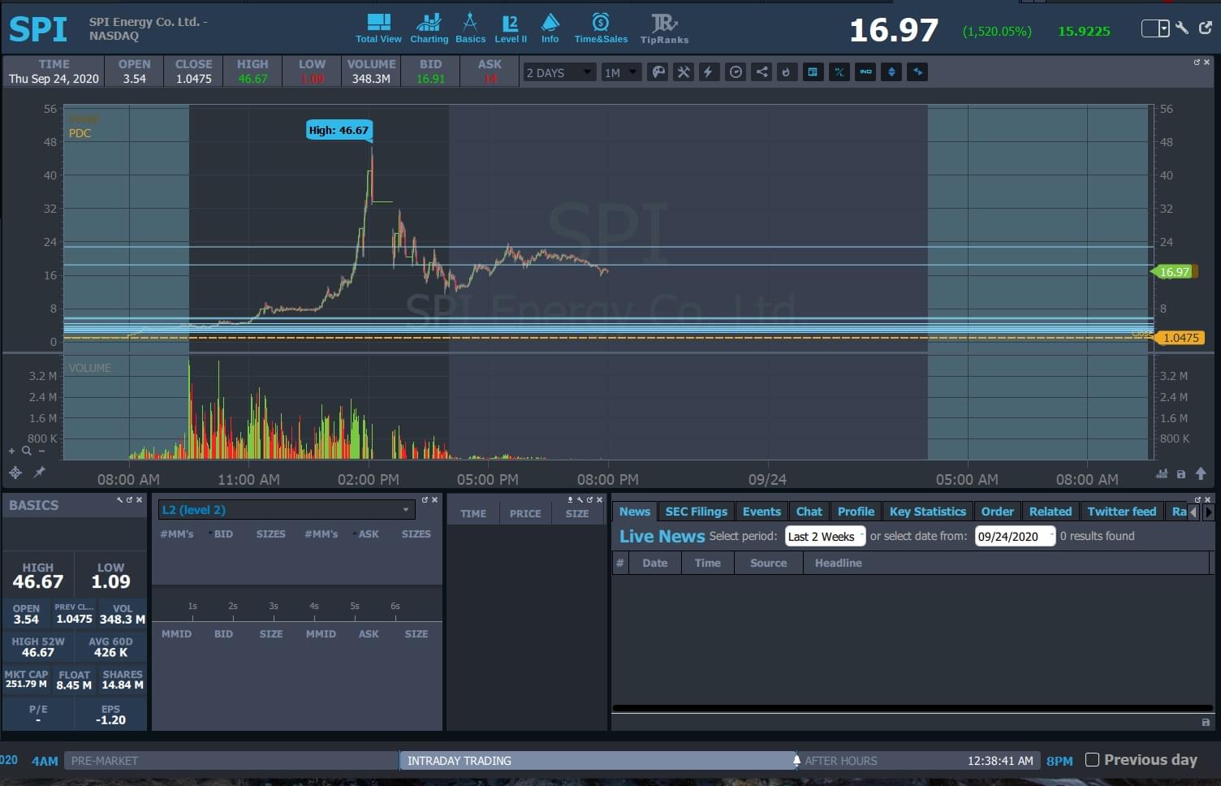Open the Level II view
This screenshot has height=786, width=1221.
click(x=510, y=28)
